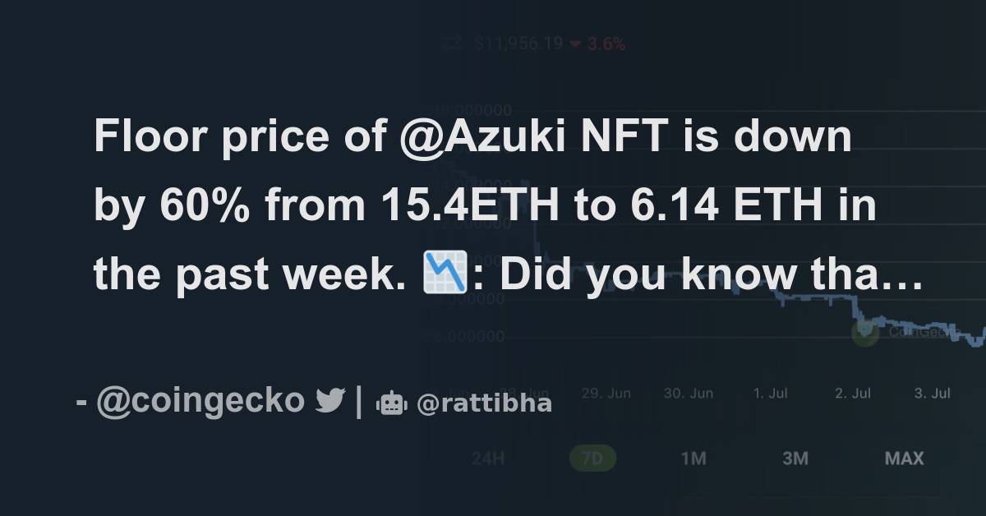Click the 3. Jul axis label
This screenshot has height=516, width=986.
pos(933,393)
